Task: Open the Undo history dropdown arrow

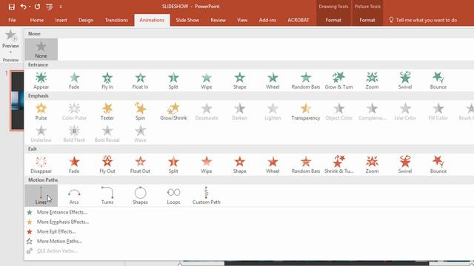Action: coord(30,7)
